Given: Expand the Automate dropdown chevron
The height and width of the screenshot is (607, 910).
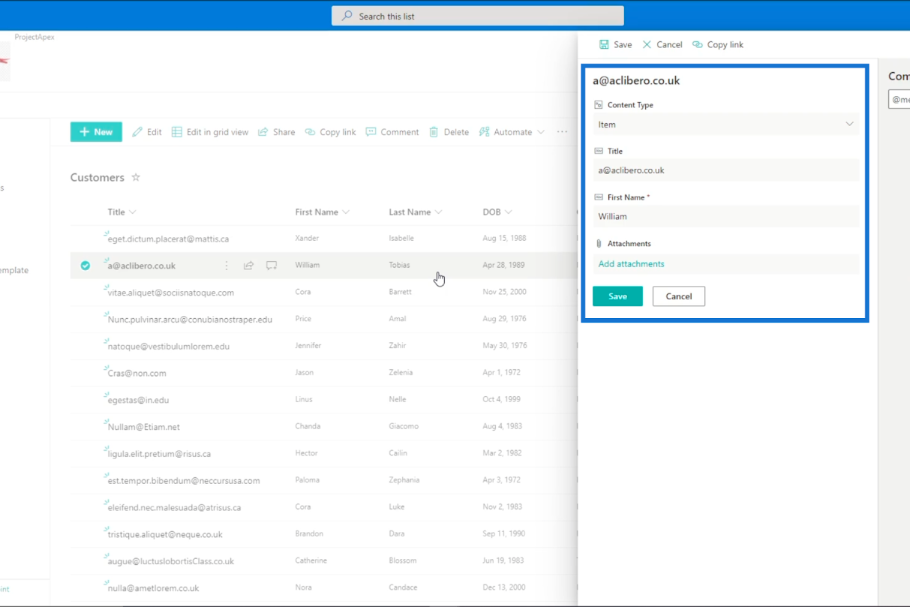Looking at the screenshot, I should [541, 132].
